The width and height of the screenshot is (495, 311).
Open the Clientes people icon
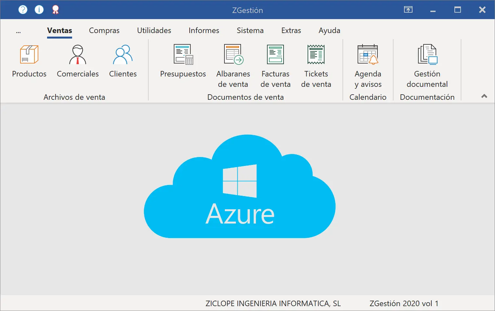coord(123,54)
